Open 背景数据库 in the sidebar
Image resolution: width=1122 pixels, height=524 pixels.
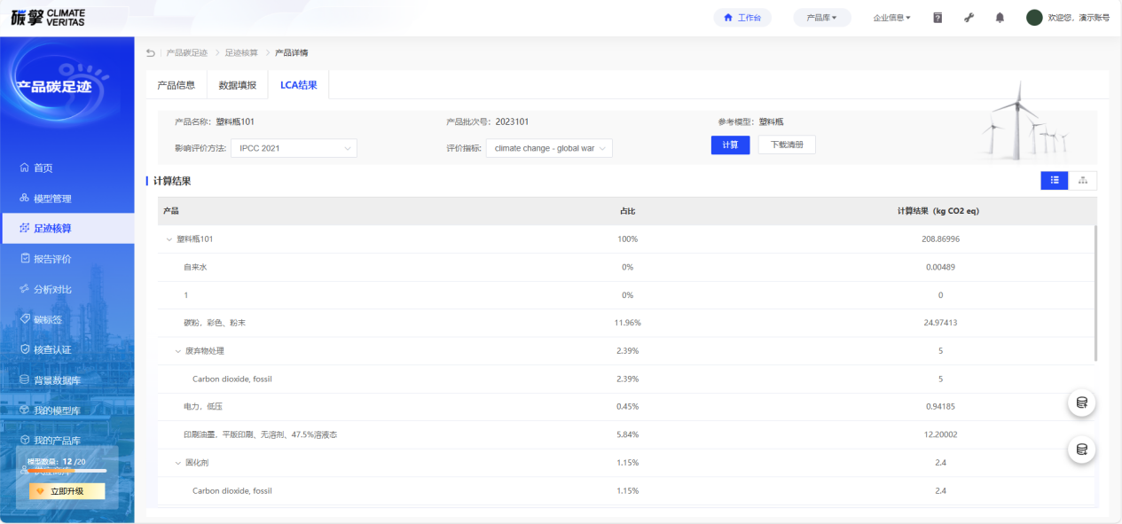point(57,380)
